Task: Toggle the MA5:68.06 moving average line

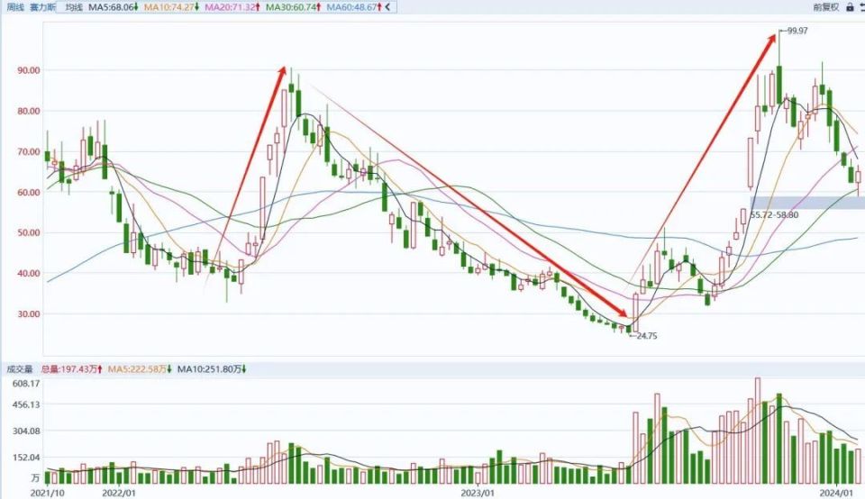Action: tap(114, 7)
